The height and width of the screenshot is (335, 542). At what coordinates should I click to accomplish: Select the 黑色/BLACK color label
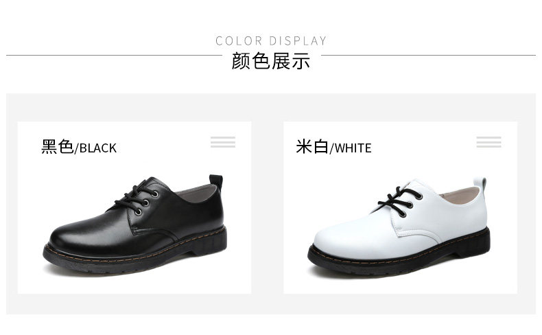click(x=79, y=147)
